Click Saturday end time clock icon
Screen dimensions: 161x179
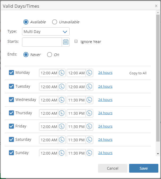point(89,140)
